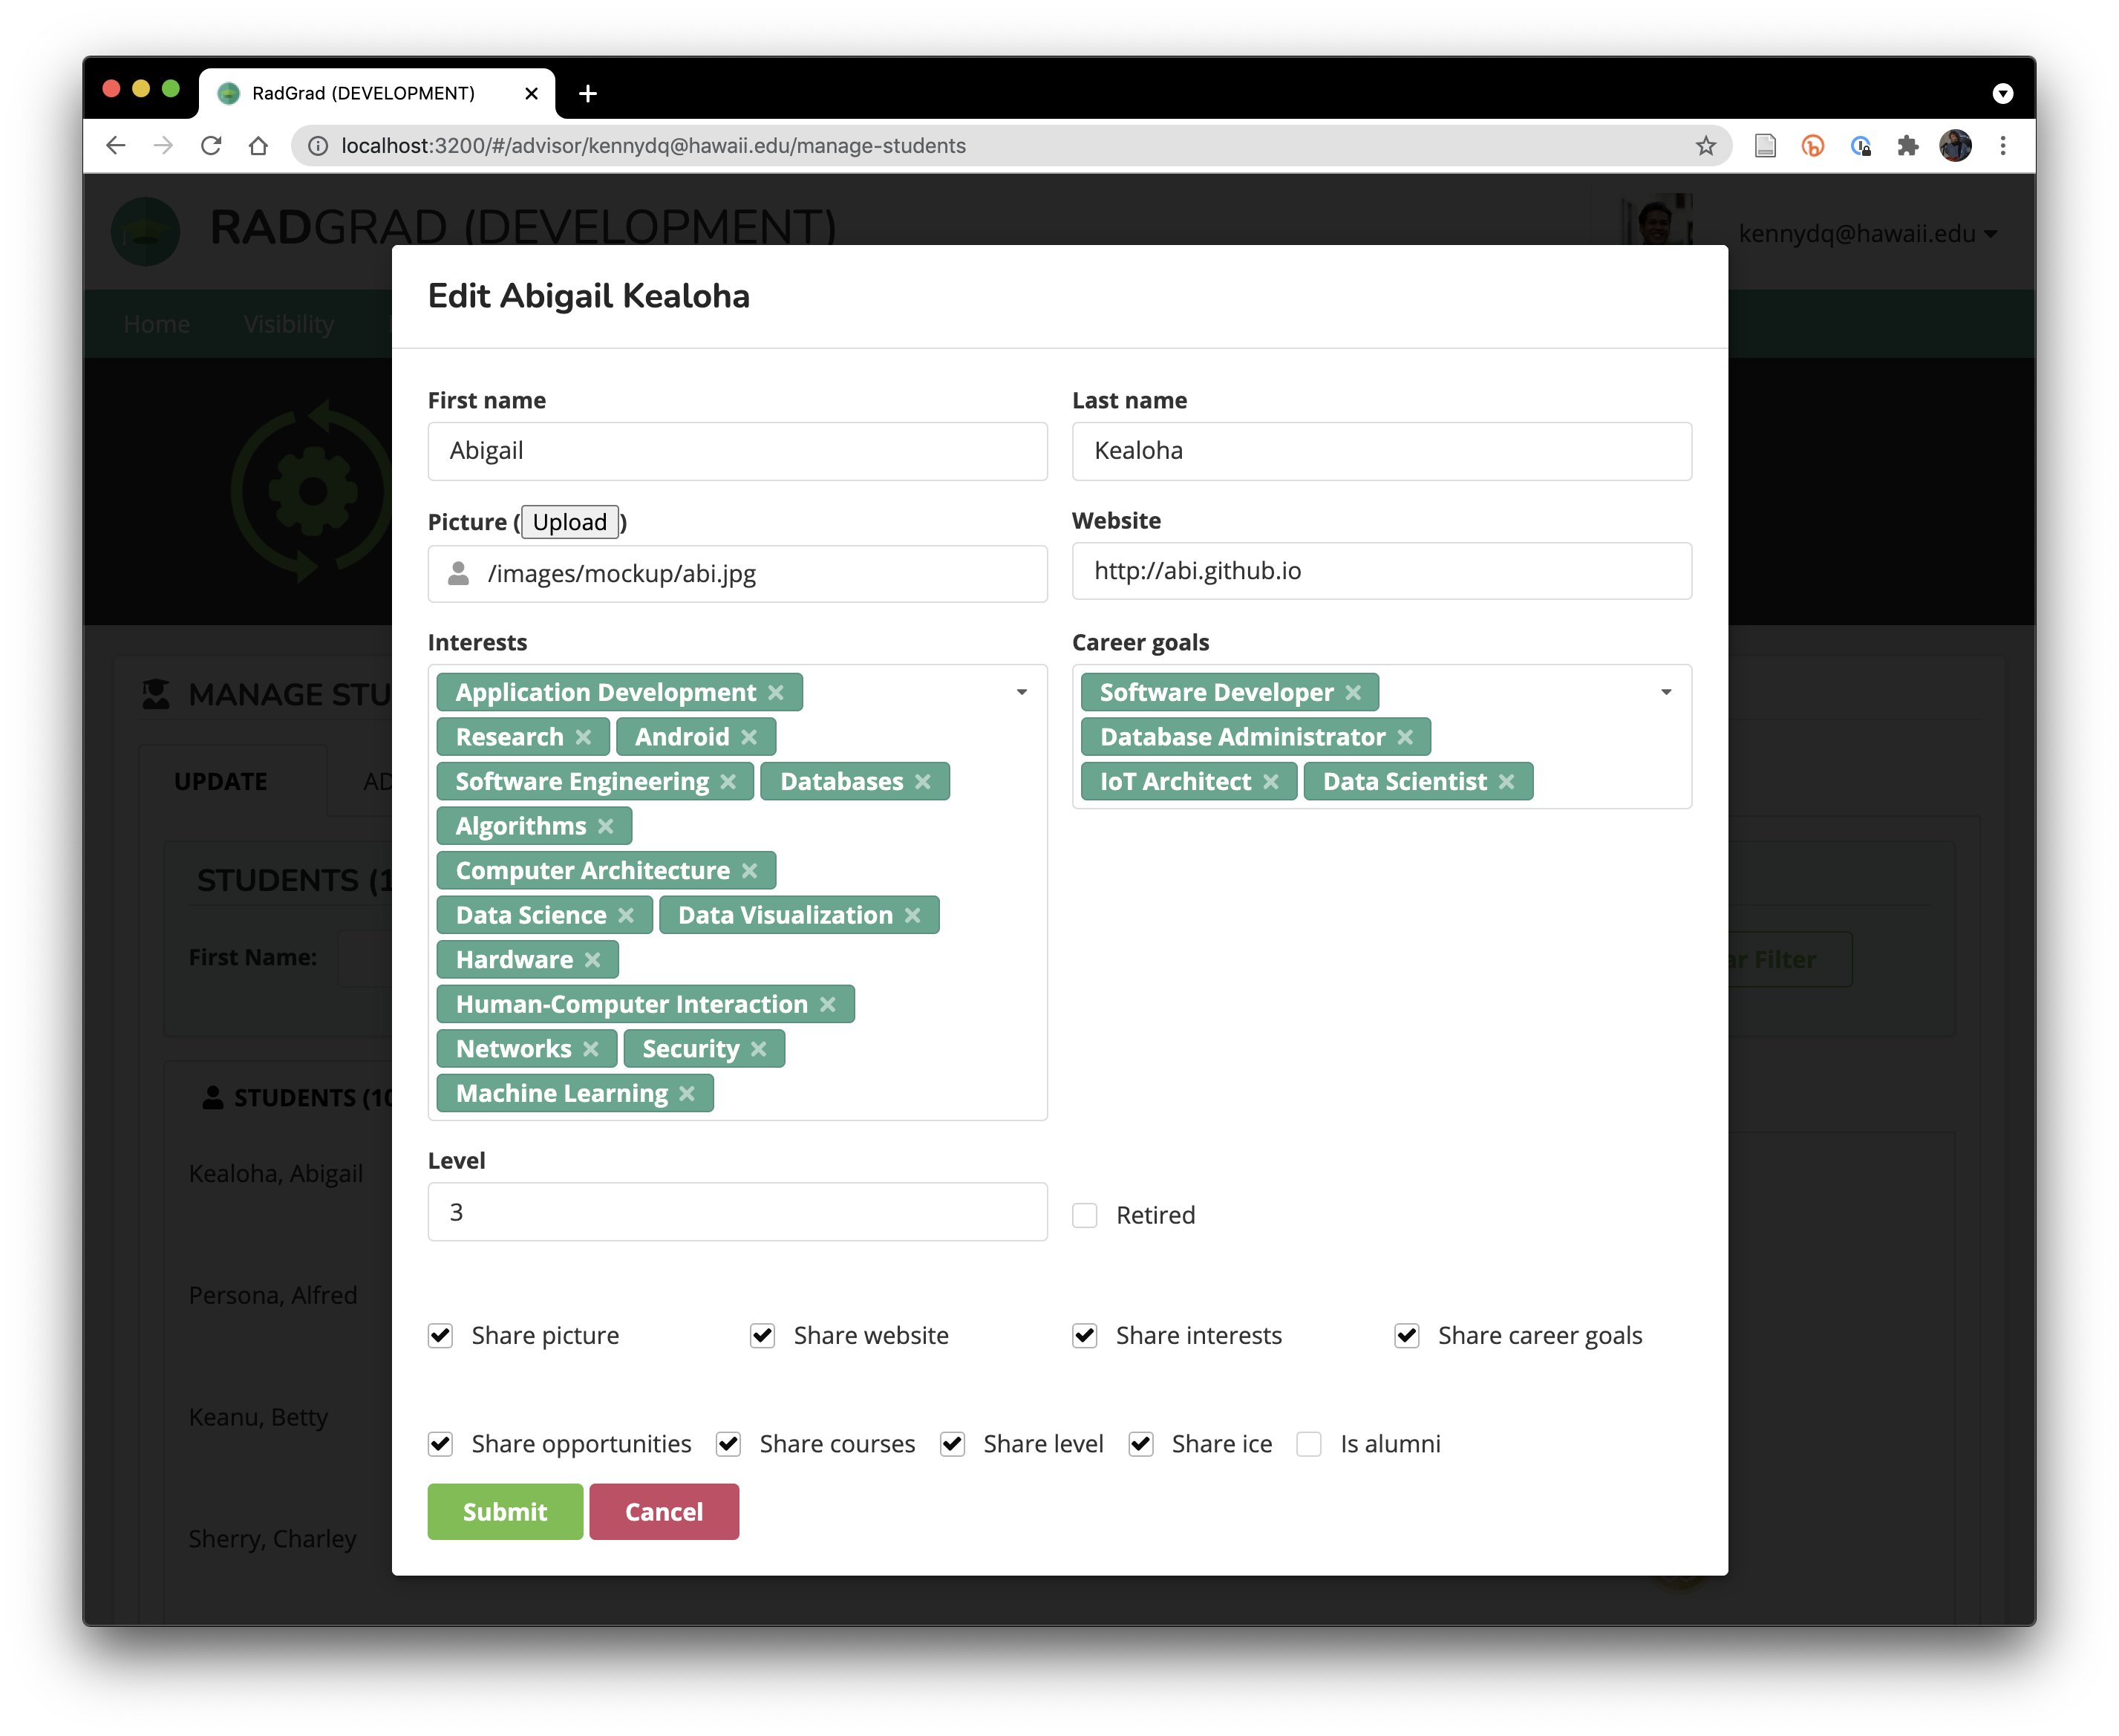Focus the First name input field
Viewport: 2119px width, 1736px height.
[x=738, y=451]
